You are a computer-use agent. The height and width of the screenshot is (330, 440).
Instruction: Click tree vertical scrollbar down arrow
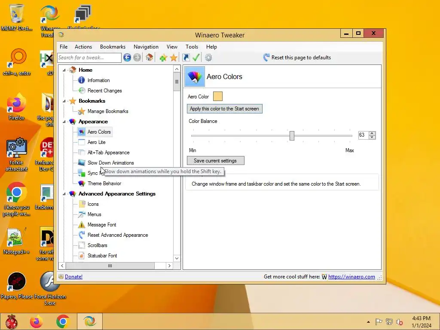click(177, 258)
